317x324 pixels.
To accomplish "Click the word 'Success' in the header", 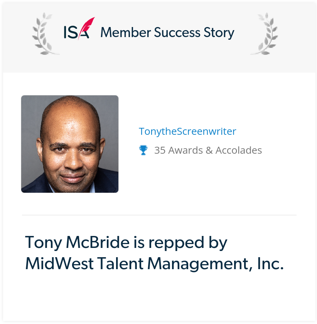I will coord(177,32).
